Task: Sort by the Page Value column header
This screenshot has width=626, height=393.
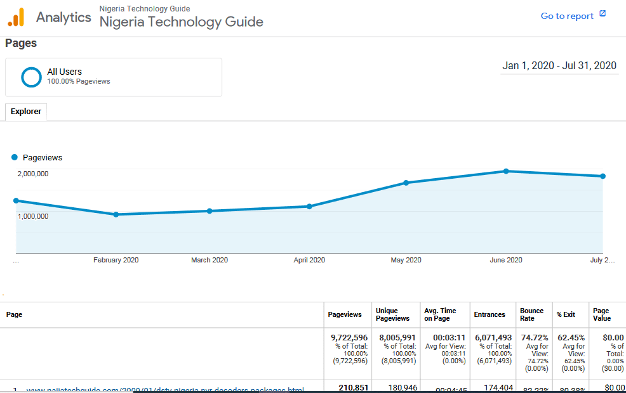Action: pos(602,314)
